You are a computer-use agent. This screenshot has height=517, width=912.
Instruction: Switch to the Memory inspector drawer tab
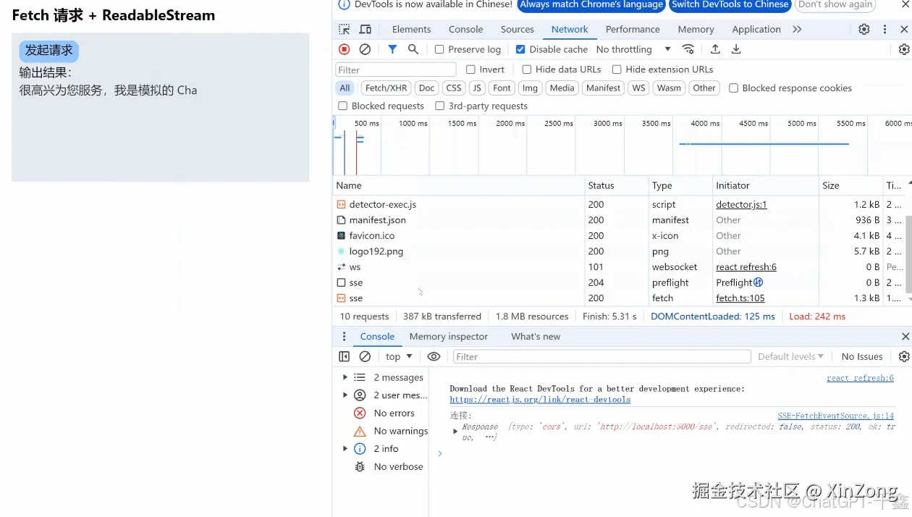448,337
